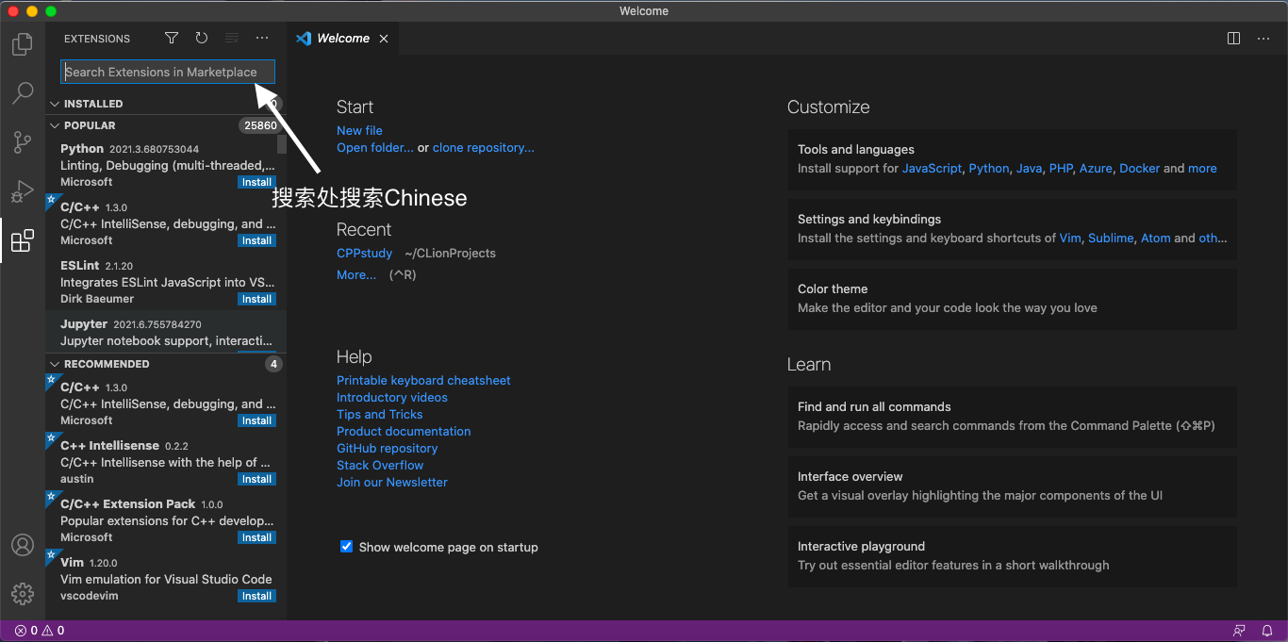The width and height of the screenshot is (1288, 642).
Task: Click the Accounts icon in activity bar
Action: pyautogui.click(x=22, y=544)
